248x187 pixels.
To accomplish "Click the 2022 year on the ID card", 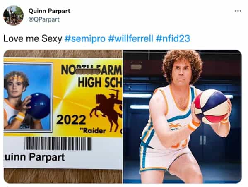I will tap(71, 120).
